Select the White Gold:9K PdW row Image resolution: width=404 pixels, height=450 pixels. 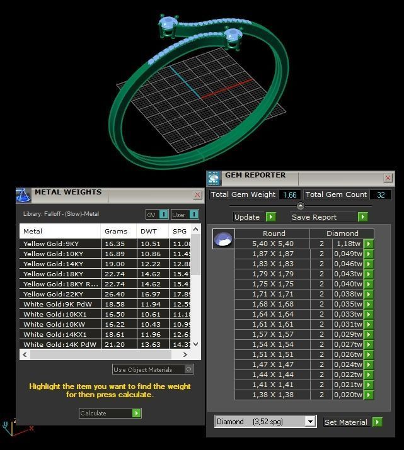point(105,304)
